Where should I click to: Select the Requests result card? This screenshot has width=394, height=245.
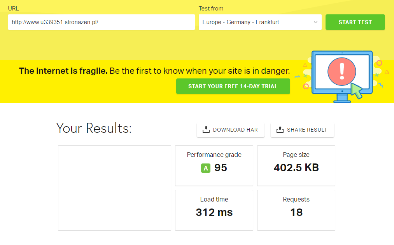click(x=296, y=210)
